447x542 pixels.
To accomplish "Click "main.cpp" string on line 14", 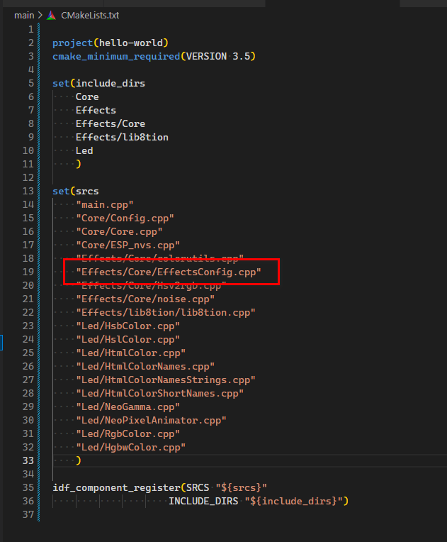I will (x=105, y=204).
